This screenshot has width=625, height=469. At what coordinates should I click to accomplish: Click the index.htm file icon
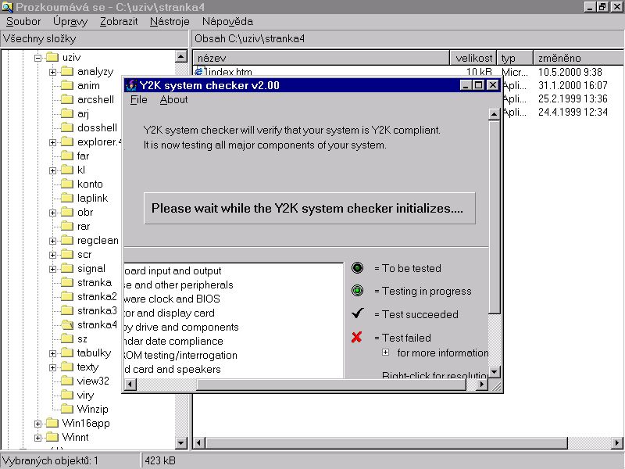coord(199,73)
